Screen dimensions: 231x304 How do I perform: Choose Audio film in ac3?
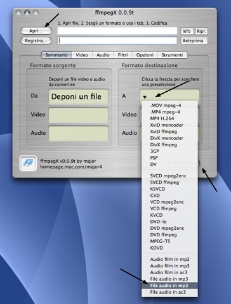click(169, 272)
